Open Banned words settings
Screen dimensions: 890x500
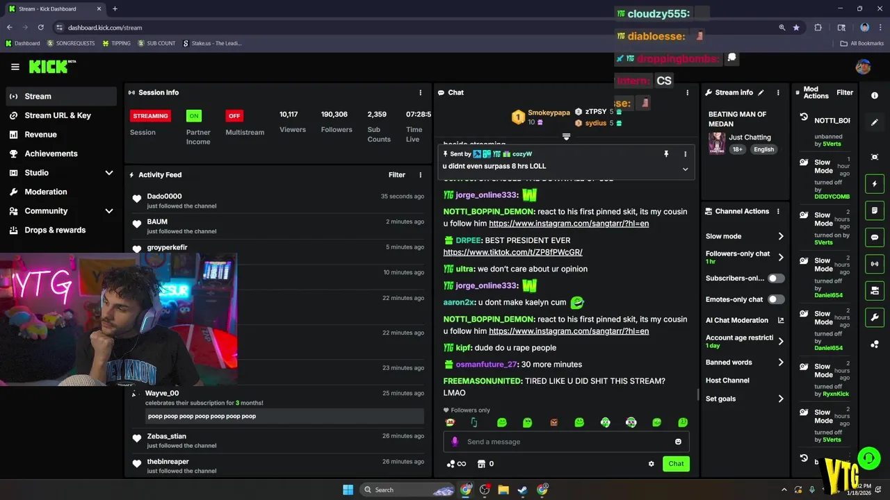745,362
